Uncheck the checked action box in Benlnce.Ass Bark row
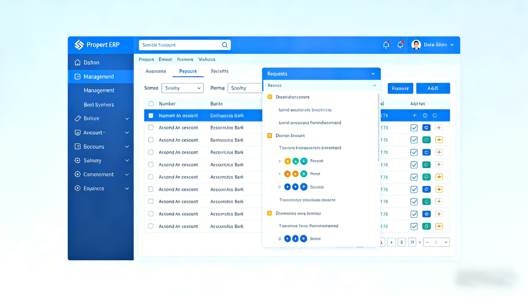 (x=414, y=140)
